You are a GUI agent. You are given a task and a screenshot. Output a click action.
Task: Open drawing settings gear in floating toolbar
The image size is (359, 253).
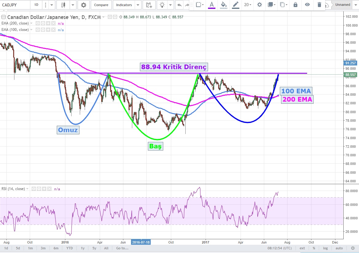[260, 5]
